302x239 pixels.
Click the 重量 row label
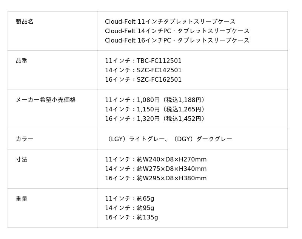click(x=22, y=199)
